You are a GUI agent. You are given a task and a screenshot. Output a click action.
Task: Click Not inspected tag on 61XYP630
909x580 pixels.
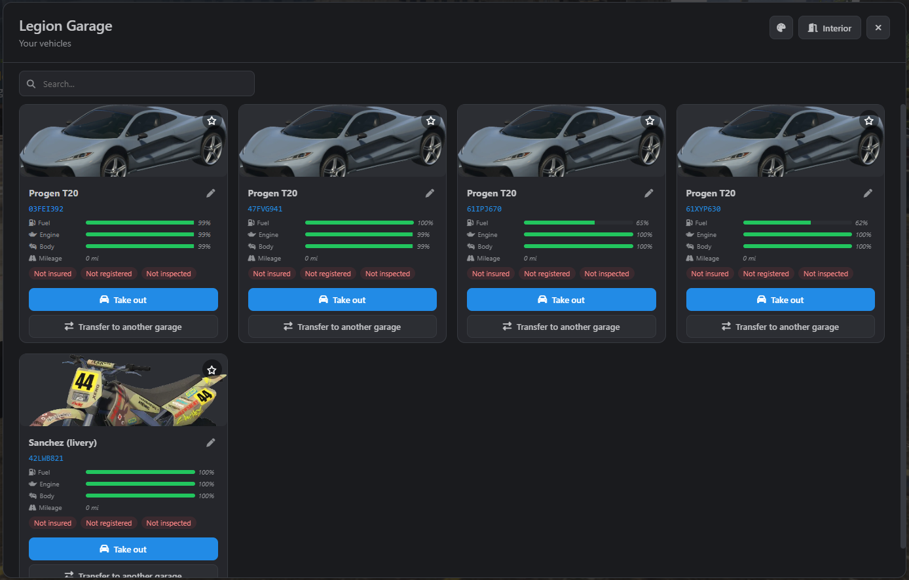click(x=826, y=274)
